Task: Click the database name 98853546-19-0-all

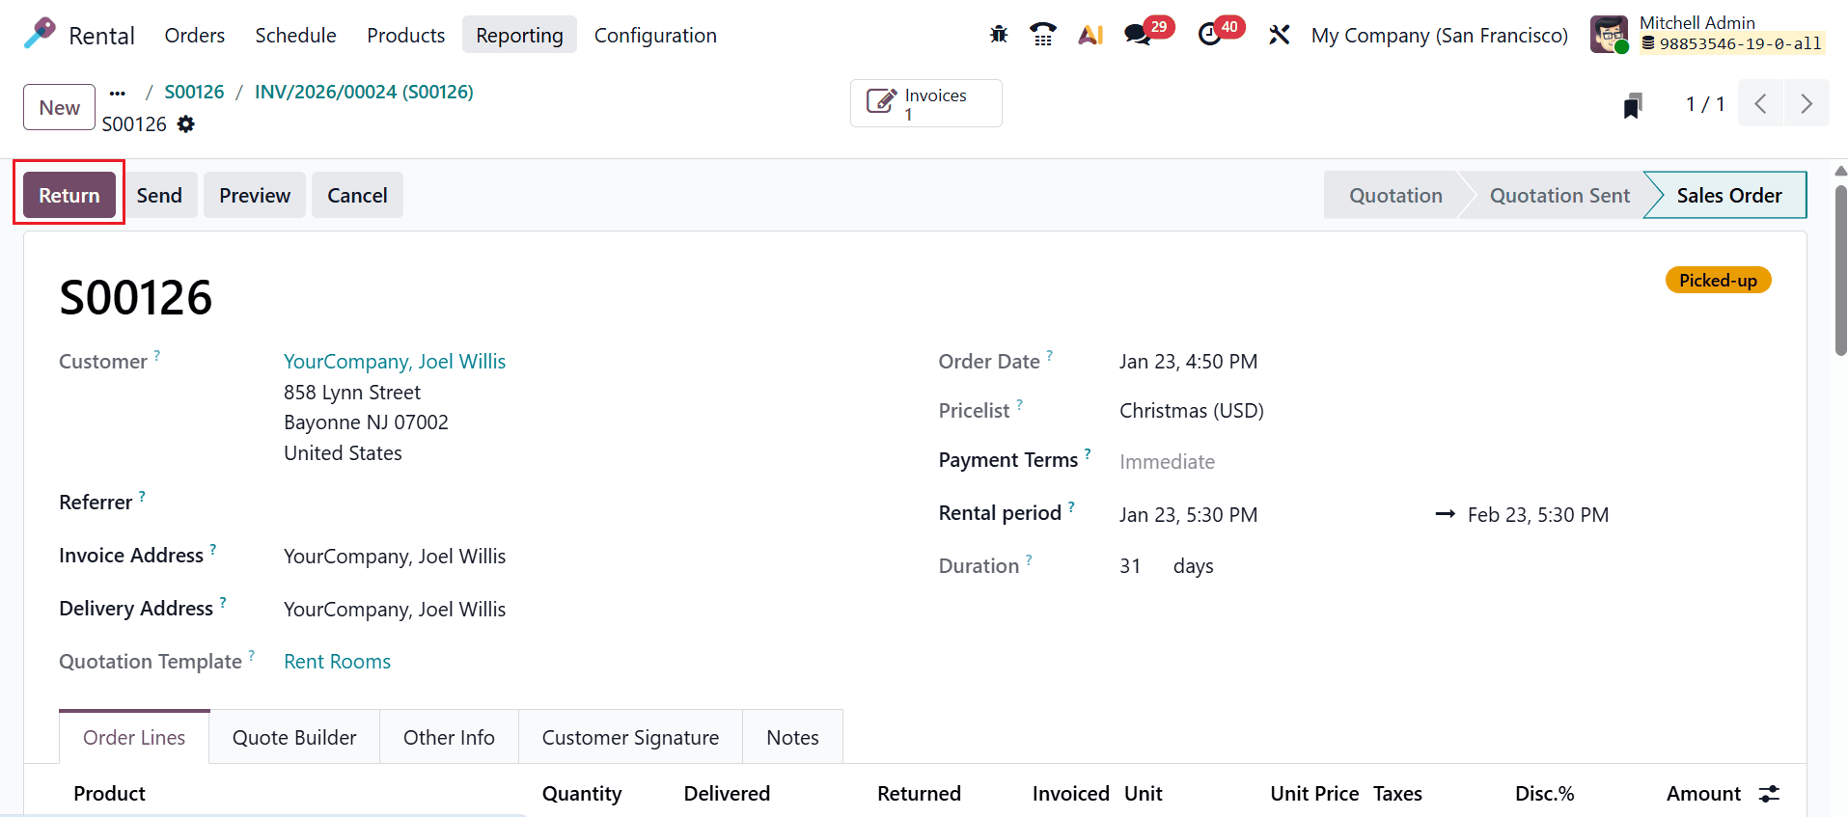Action: tap(1732, 43)
